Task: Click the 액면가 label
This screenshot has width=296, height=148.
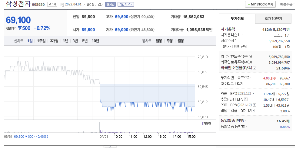Action: [226, 46]
